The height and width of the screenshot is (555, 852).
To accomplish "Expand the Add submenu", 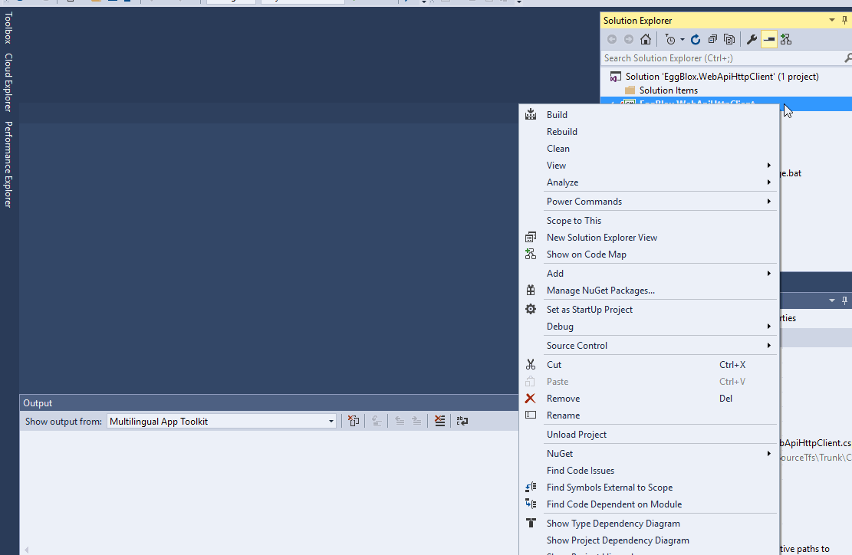I will click(650, 273).
